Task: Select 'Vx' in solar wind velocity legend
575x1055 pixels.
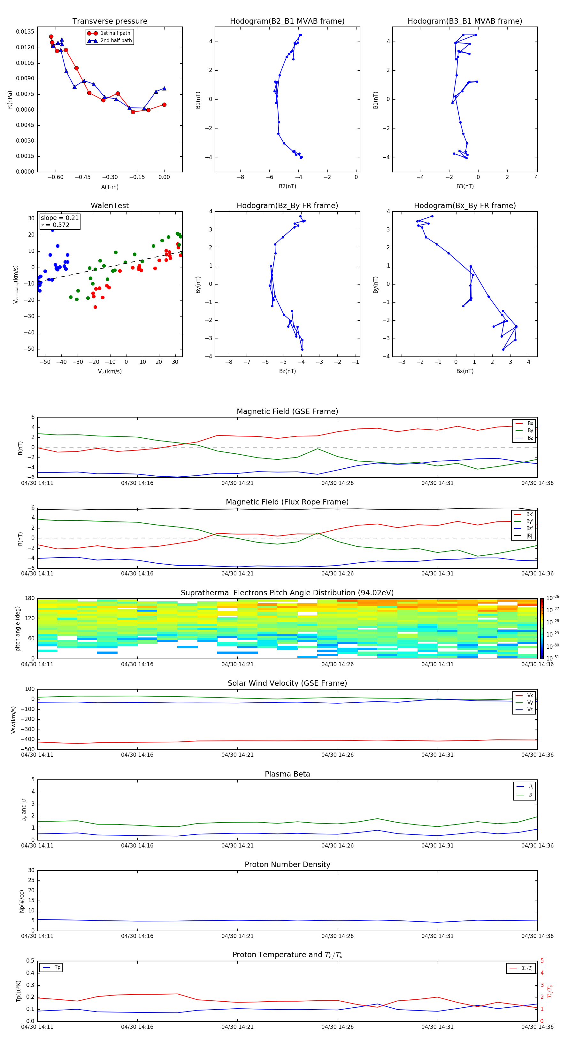Action: coord(524,695)
